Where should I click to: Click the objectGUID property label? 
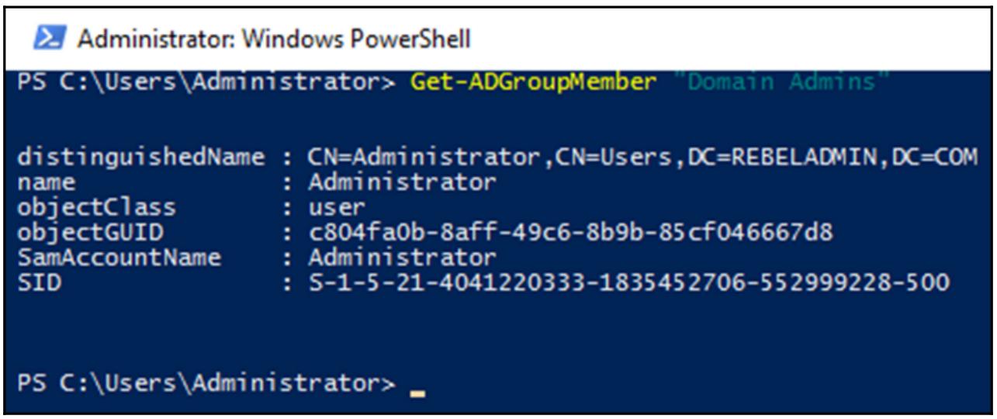click(x=91, y=233)
